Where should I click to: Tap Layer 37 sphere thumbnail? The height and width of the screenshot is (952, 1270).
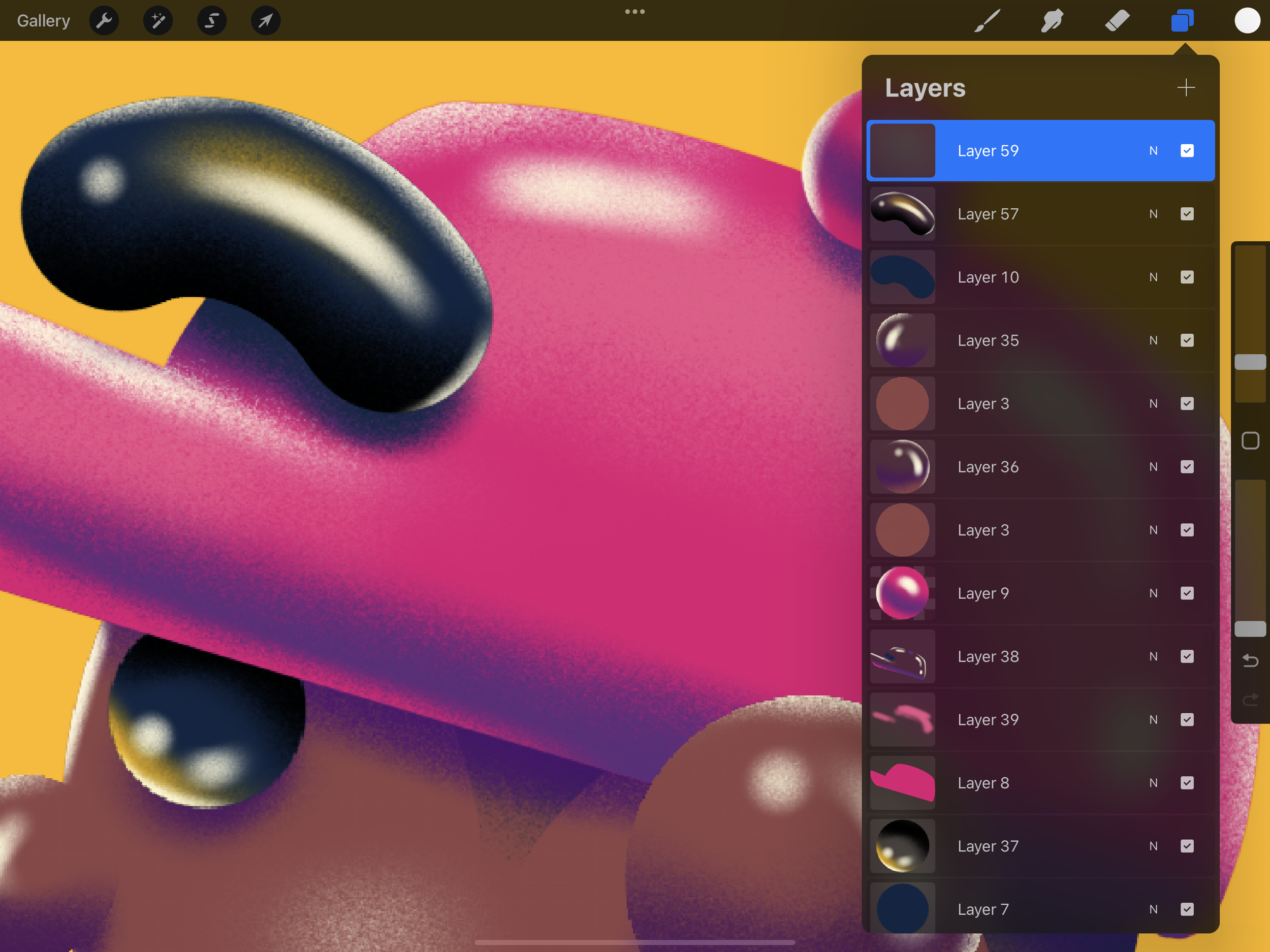point(902,846)
